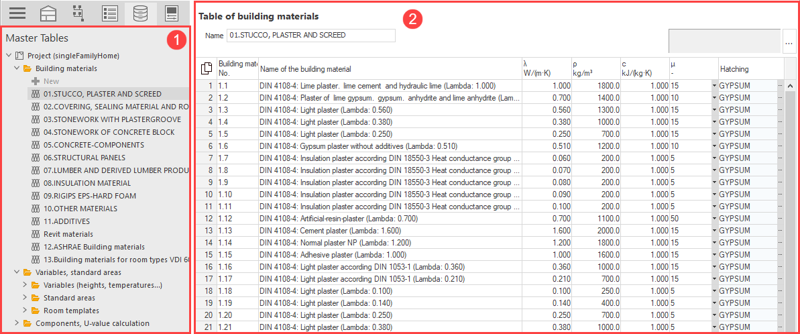Click GYPSUM hatching cell in row 1.3
This screenshot has width=800, height=334.
(748, 109)
